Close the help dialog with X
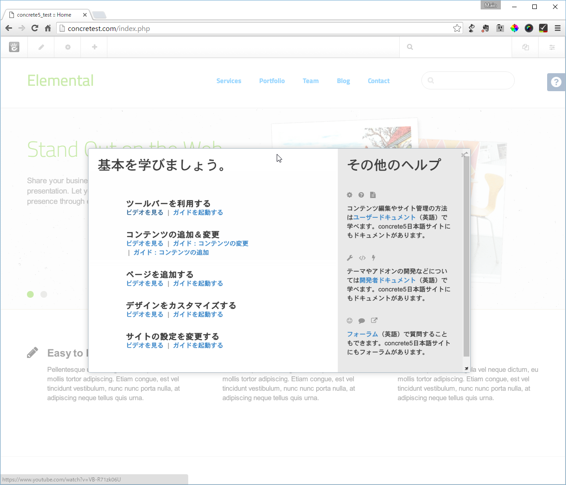566x485 pixels. tap(464, 155)
